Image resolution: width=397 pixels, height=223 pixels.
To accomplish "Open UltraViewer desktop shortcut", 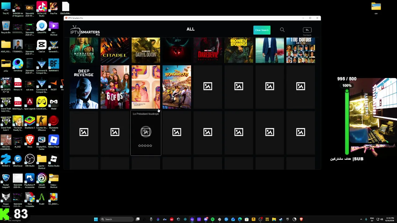I will [18, 161].
